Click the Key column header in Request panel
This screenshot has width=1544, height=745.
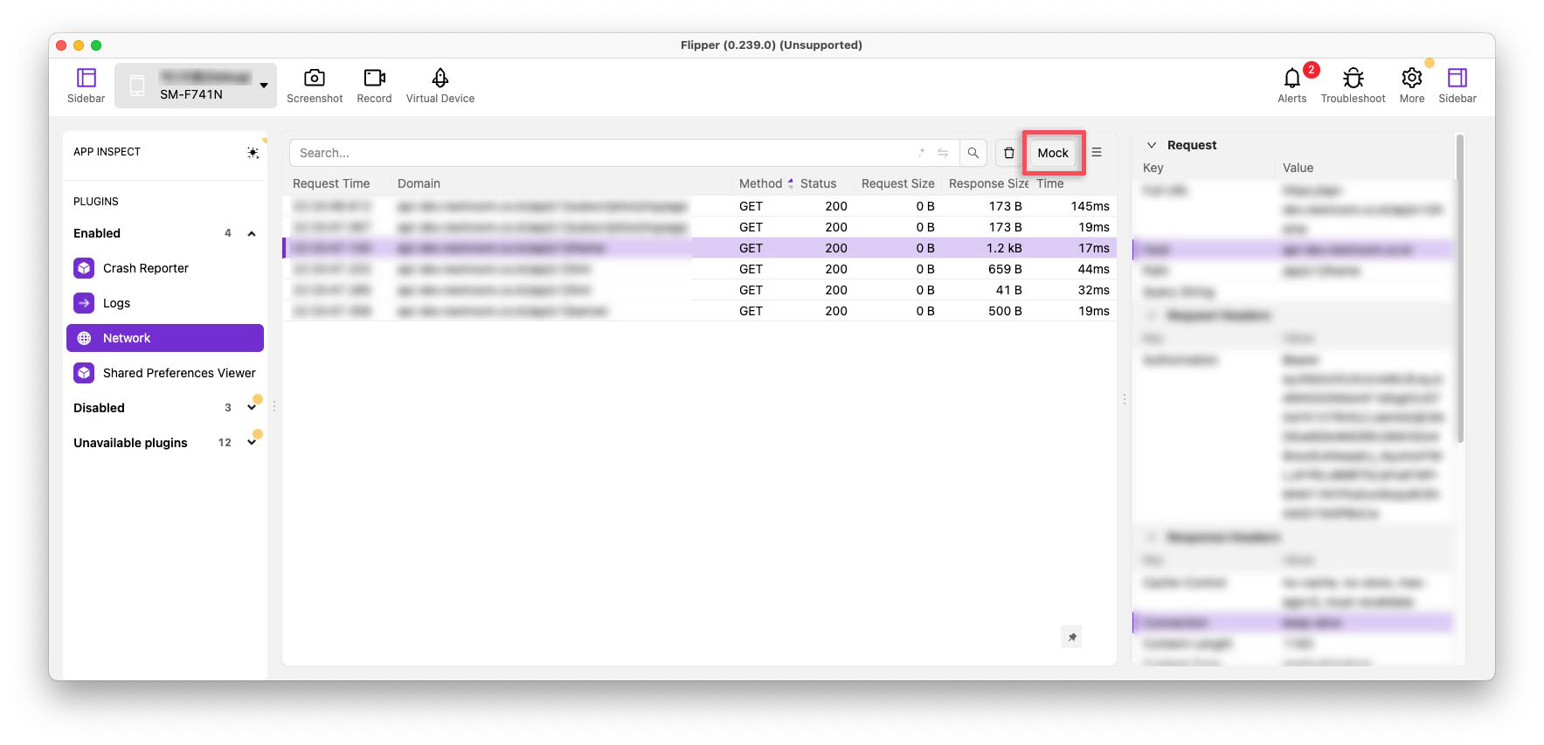click(1153, 168)
